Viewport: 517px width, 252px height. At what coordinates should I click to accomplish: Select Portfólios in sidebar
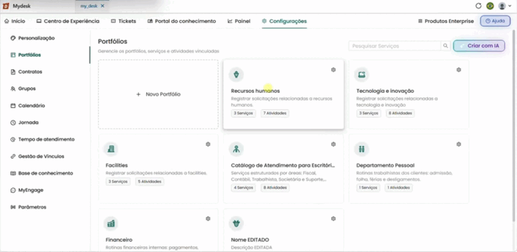coord(26,55)
